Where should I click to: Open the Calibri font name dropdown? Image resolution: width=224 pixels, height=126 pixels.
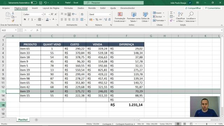[x=42, y=14]
